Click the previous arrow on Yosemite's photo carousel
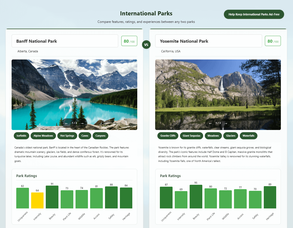Viewport: 293px width, 228px height. pos(210,123)
